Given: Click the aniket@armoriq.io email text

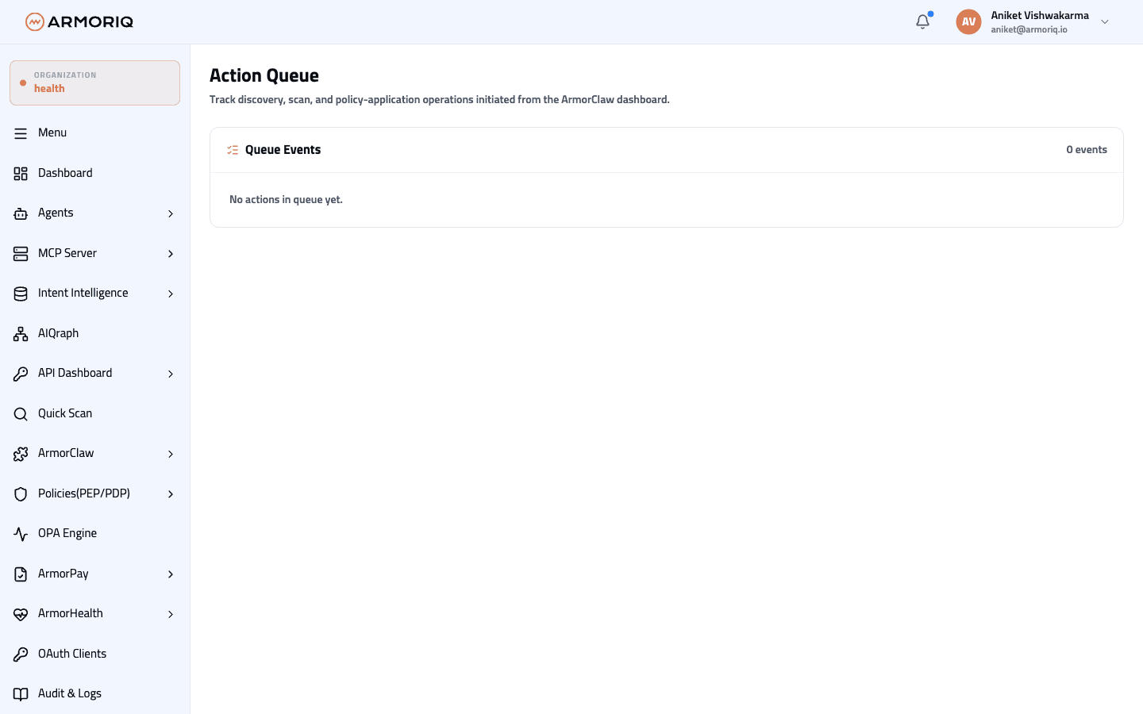Looking at the screenshot, I should point(1029,29).
